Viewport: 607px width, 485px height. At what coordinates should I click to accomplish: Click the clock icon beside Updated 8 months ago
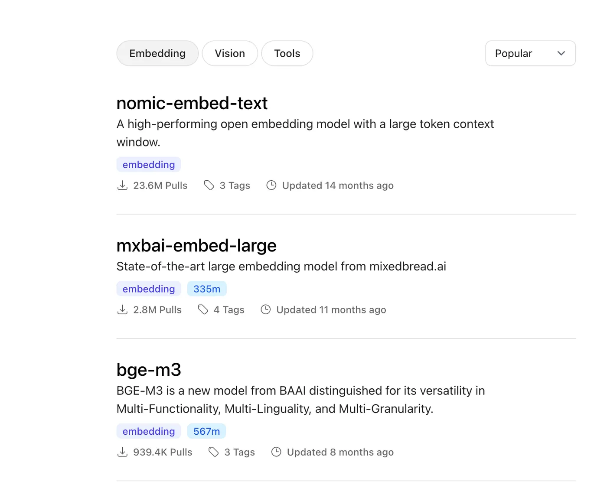point(276,452)
